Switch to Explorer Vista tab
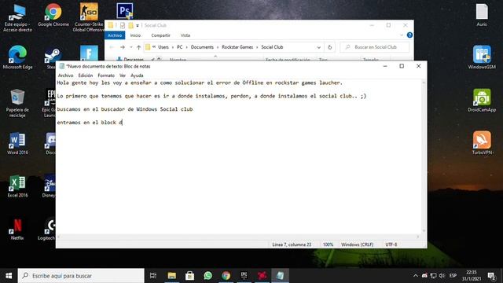 pos(185,35)
